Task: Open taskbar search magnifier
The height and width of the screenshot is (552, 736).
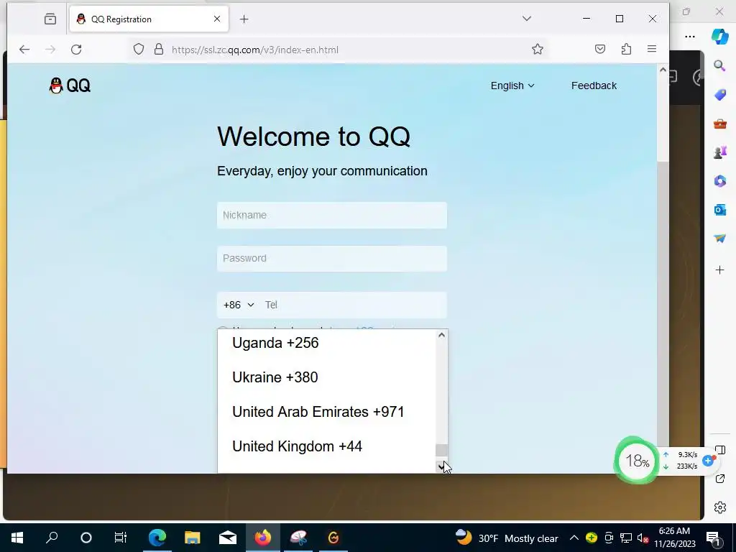Action: 52,538
